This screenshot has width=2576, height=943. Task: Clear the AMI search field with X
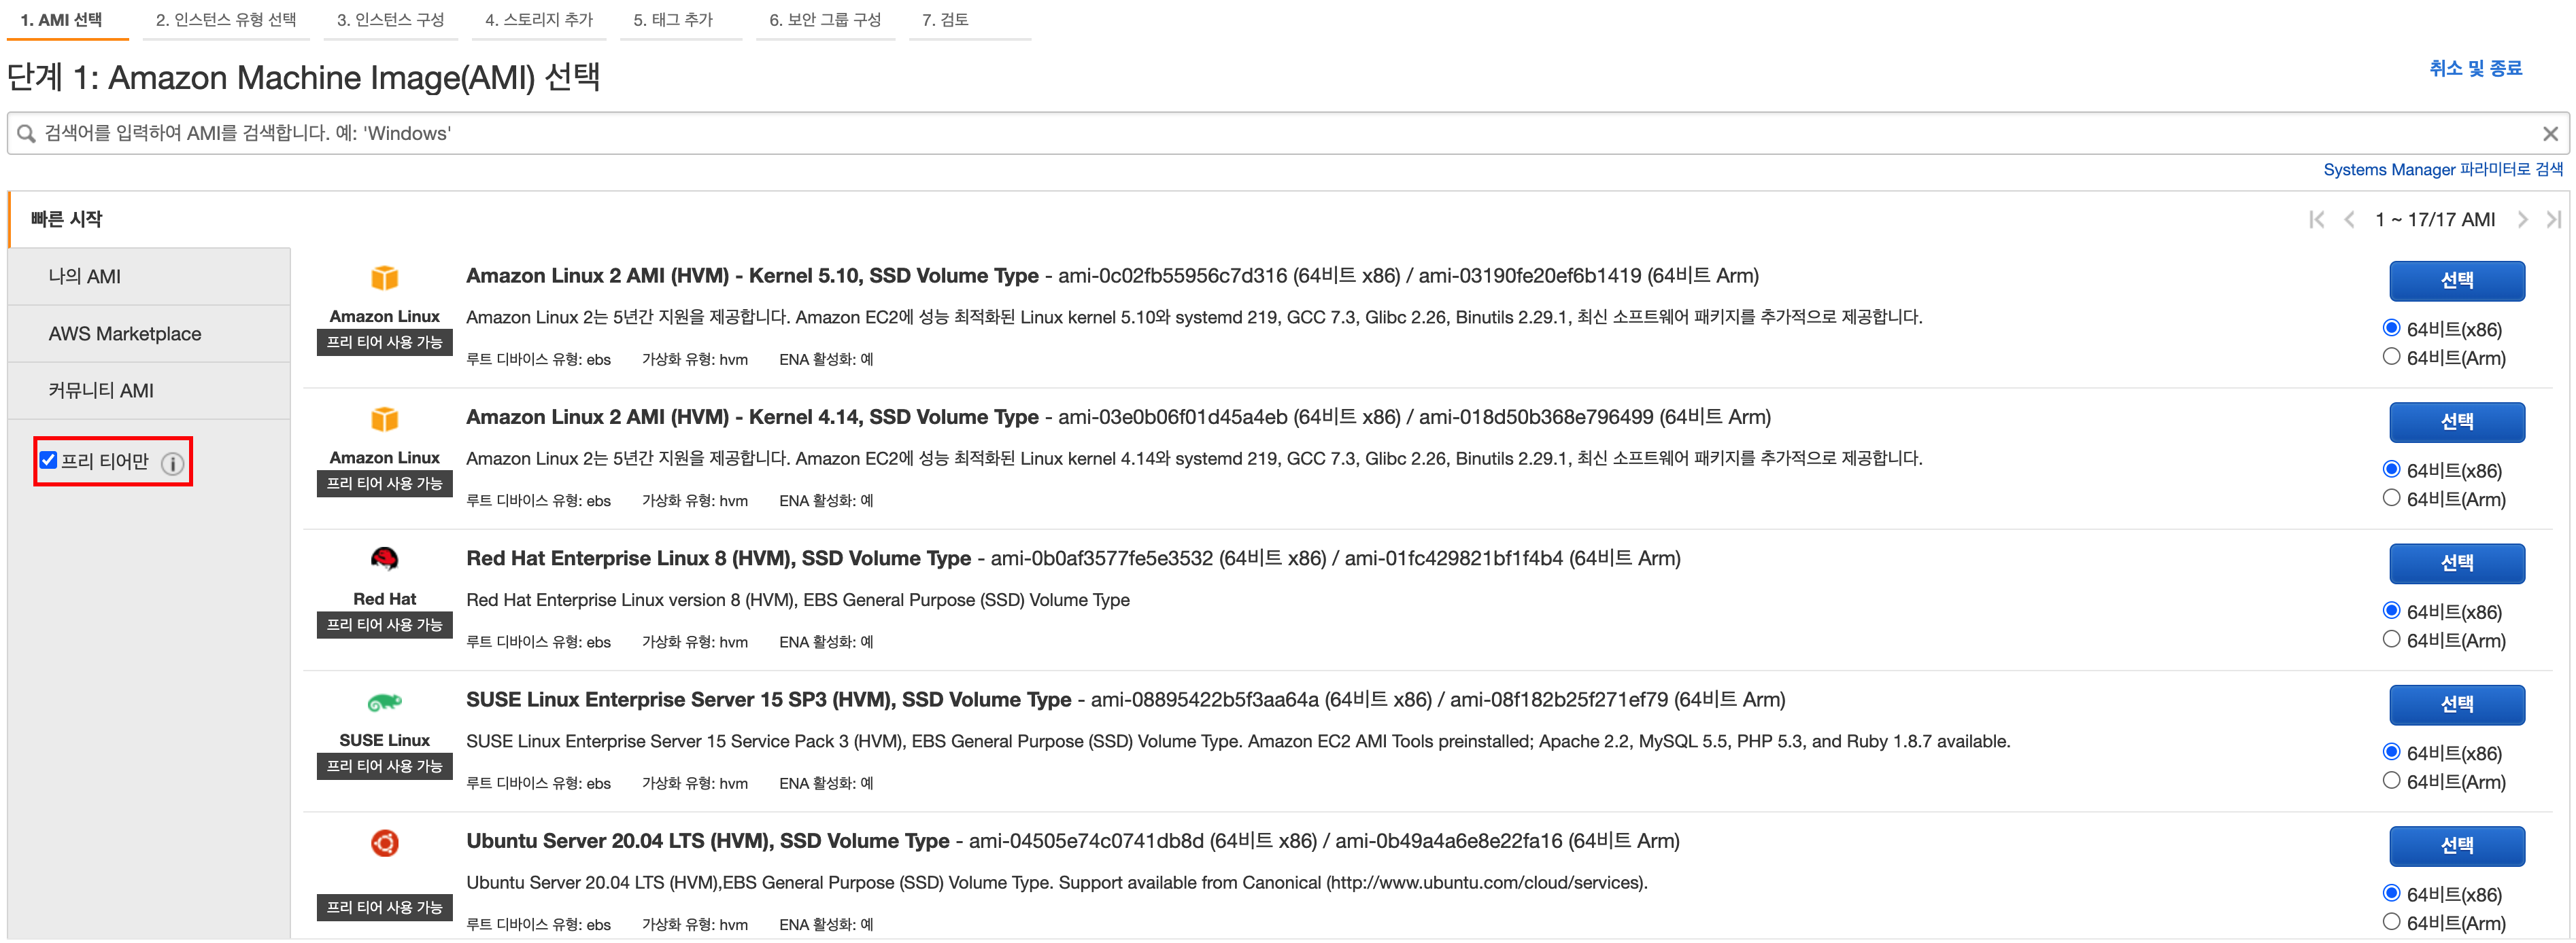tap(2550, 134)
